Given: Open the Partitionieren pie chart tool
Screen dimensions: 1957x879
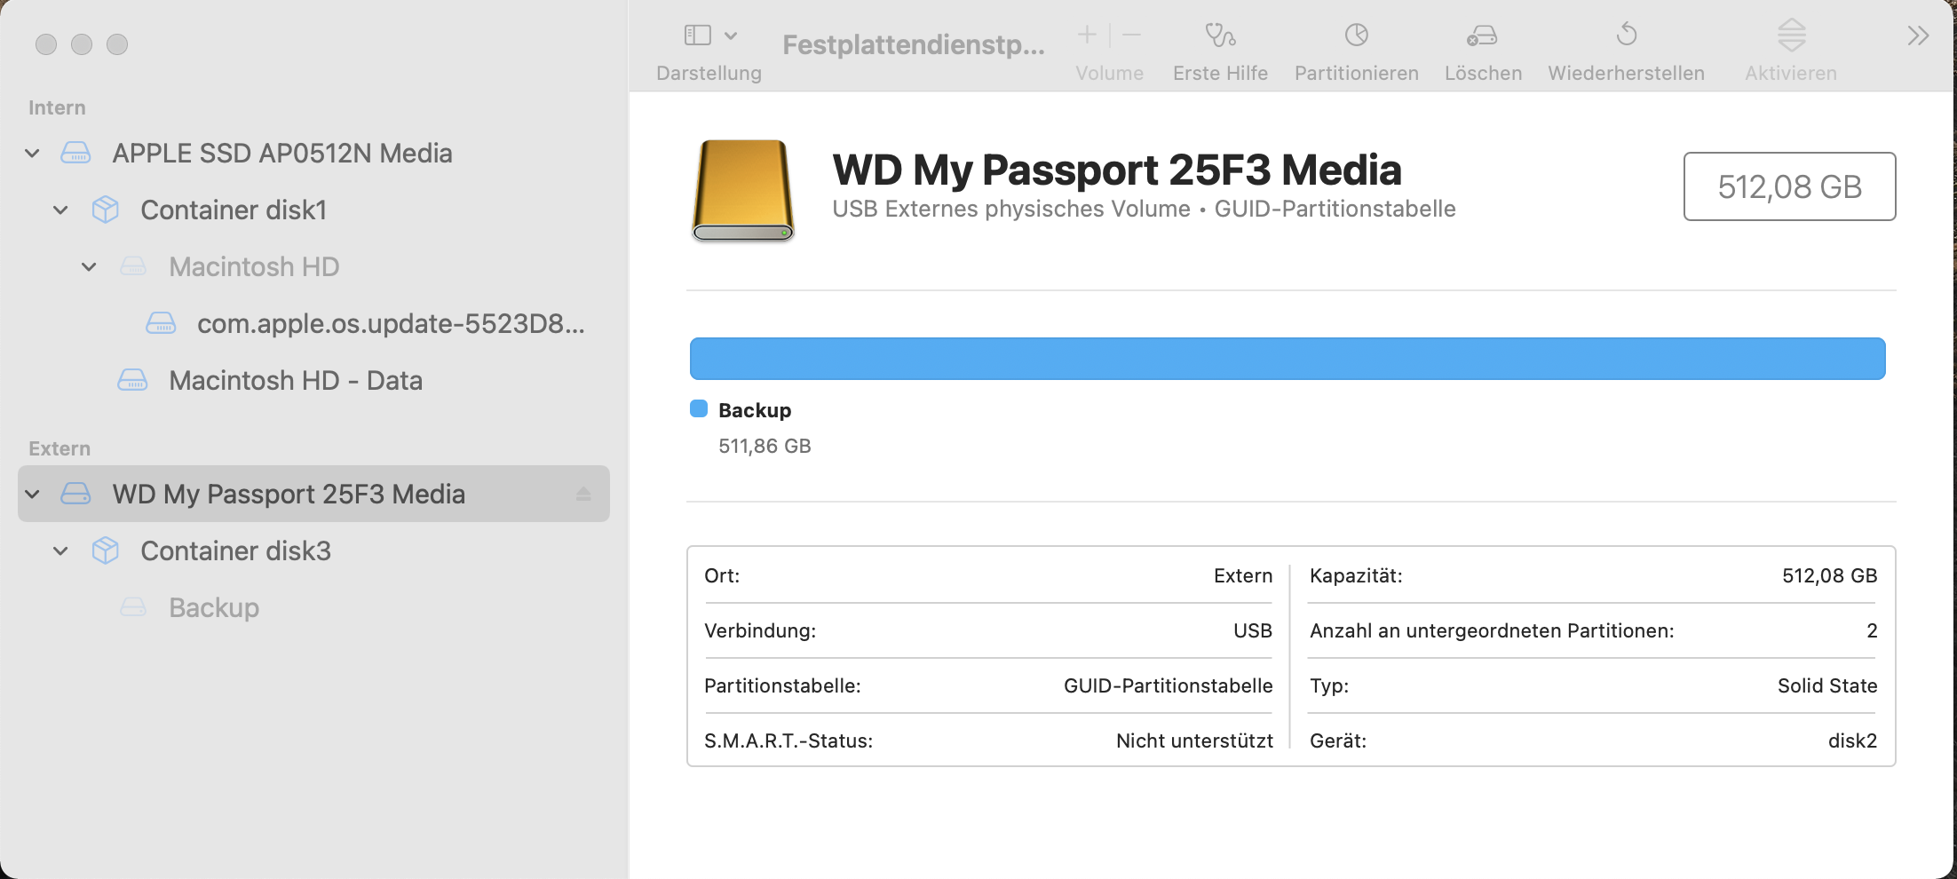Looking at the screenshot, I should point(1356,36).
